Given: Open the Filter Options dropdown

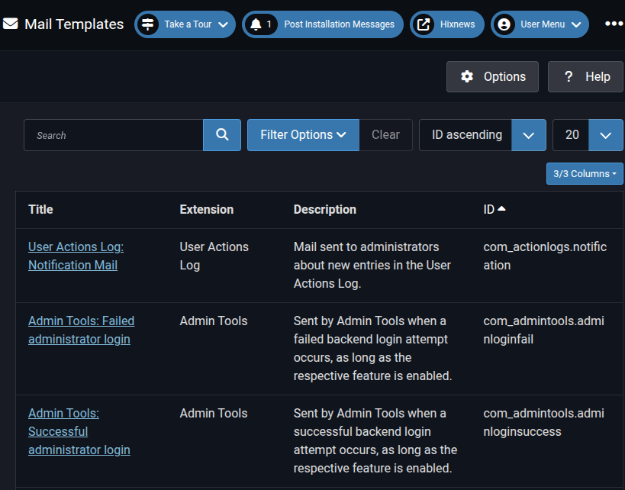Looking at the screenshot, I should click(x=302, y=134).
